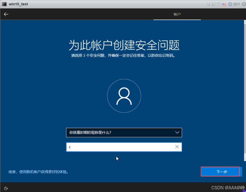Open the 使用联机帐户 link
The width and height of the screenshot is (246, 192).
pos(38,172)
